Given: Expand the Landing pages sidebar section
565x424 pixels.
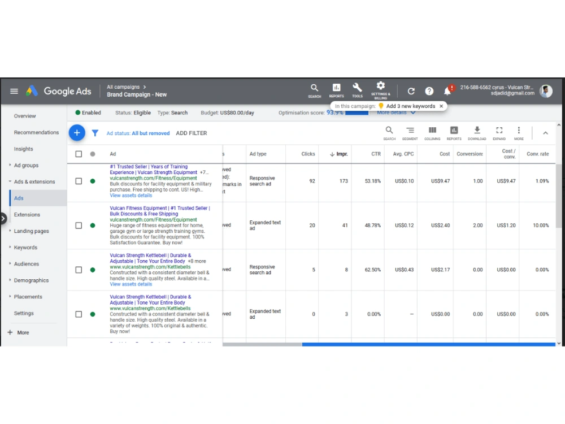Looking at the screenshot, I should coord(10,231).
